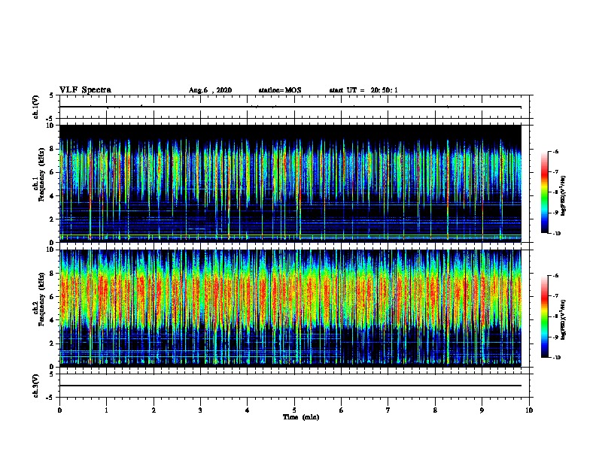Screen dimensions: 596x460
Task: Click the "9" tick label on time axis
Action: [482, 410]
